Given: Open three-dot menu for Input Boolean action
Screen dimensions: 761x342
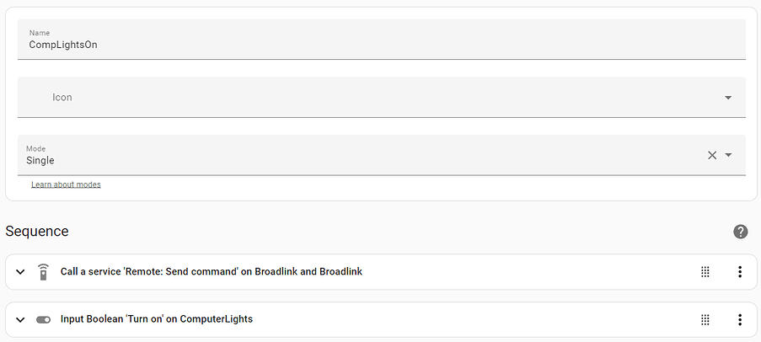Looking at the screenshot, I should pyautogui.click(x=740, y=320).
